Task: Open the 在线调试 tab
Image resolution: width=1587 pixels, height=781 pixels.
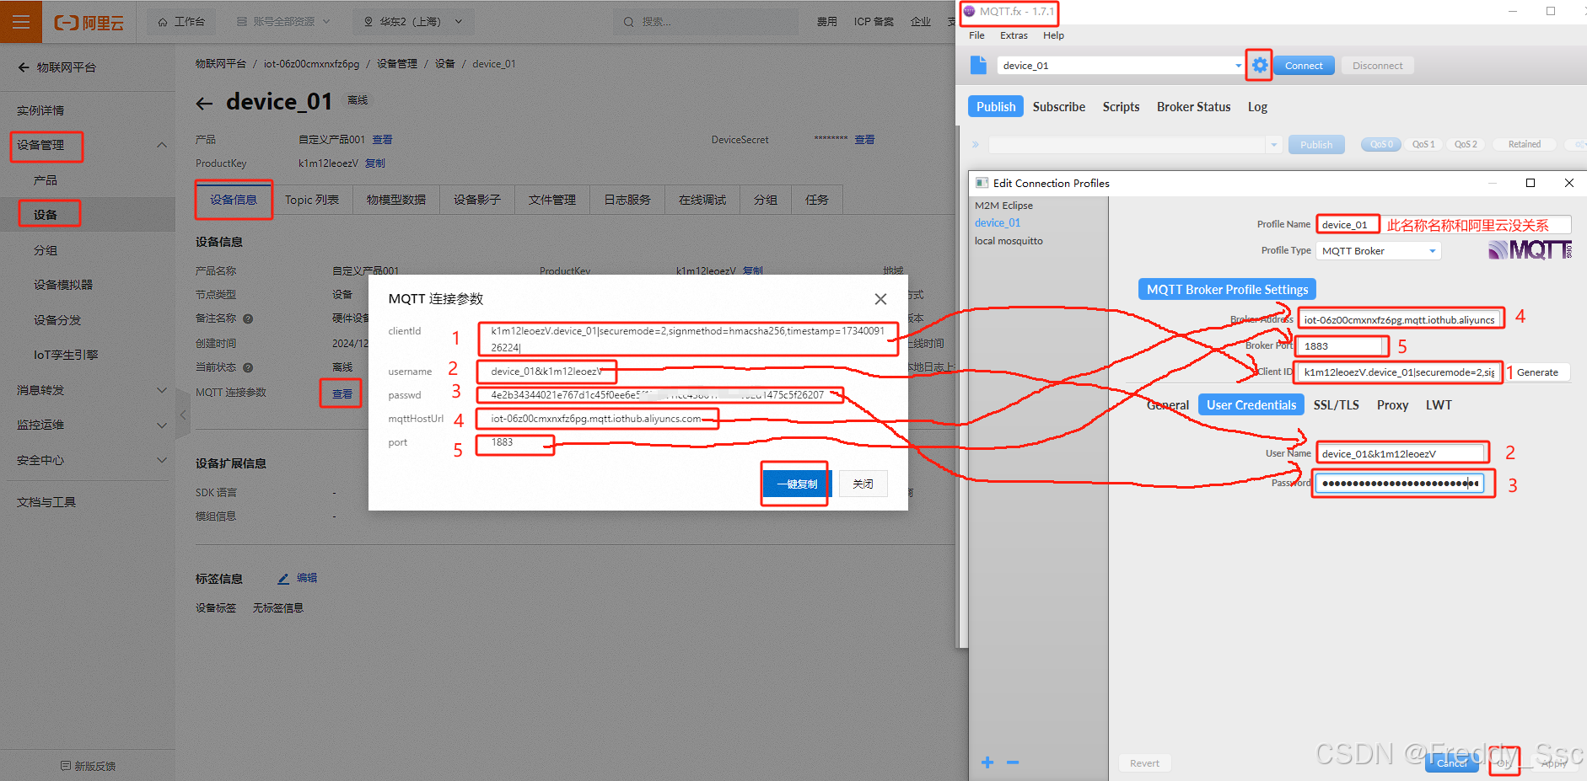Action: click(702, 200)
